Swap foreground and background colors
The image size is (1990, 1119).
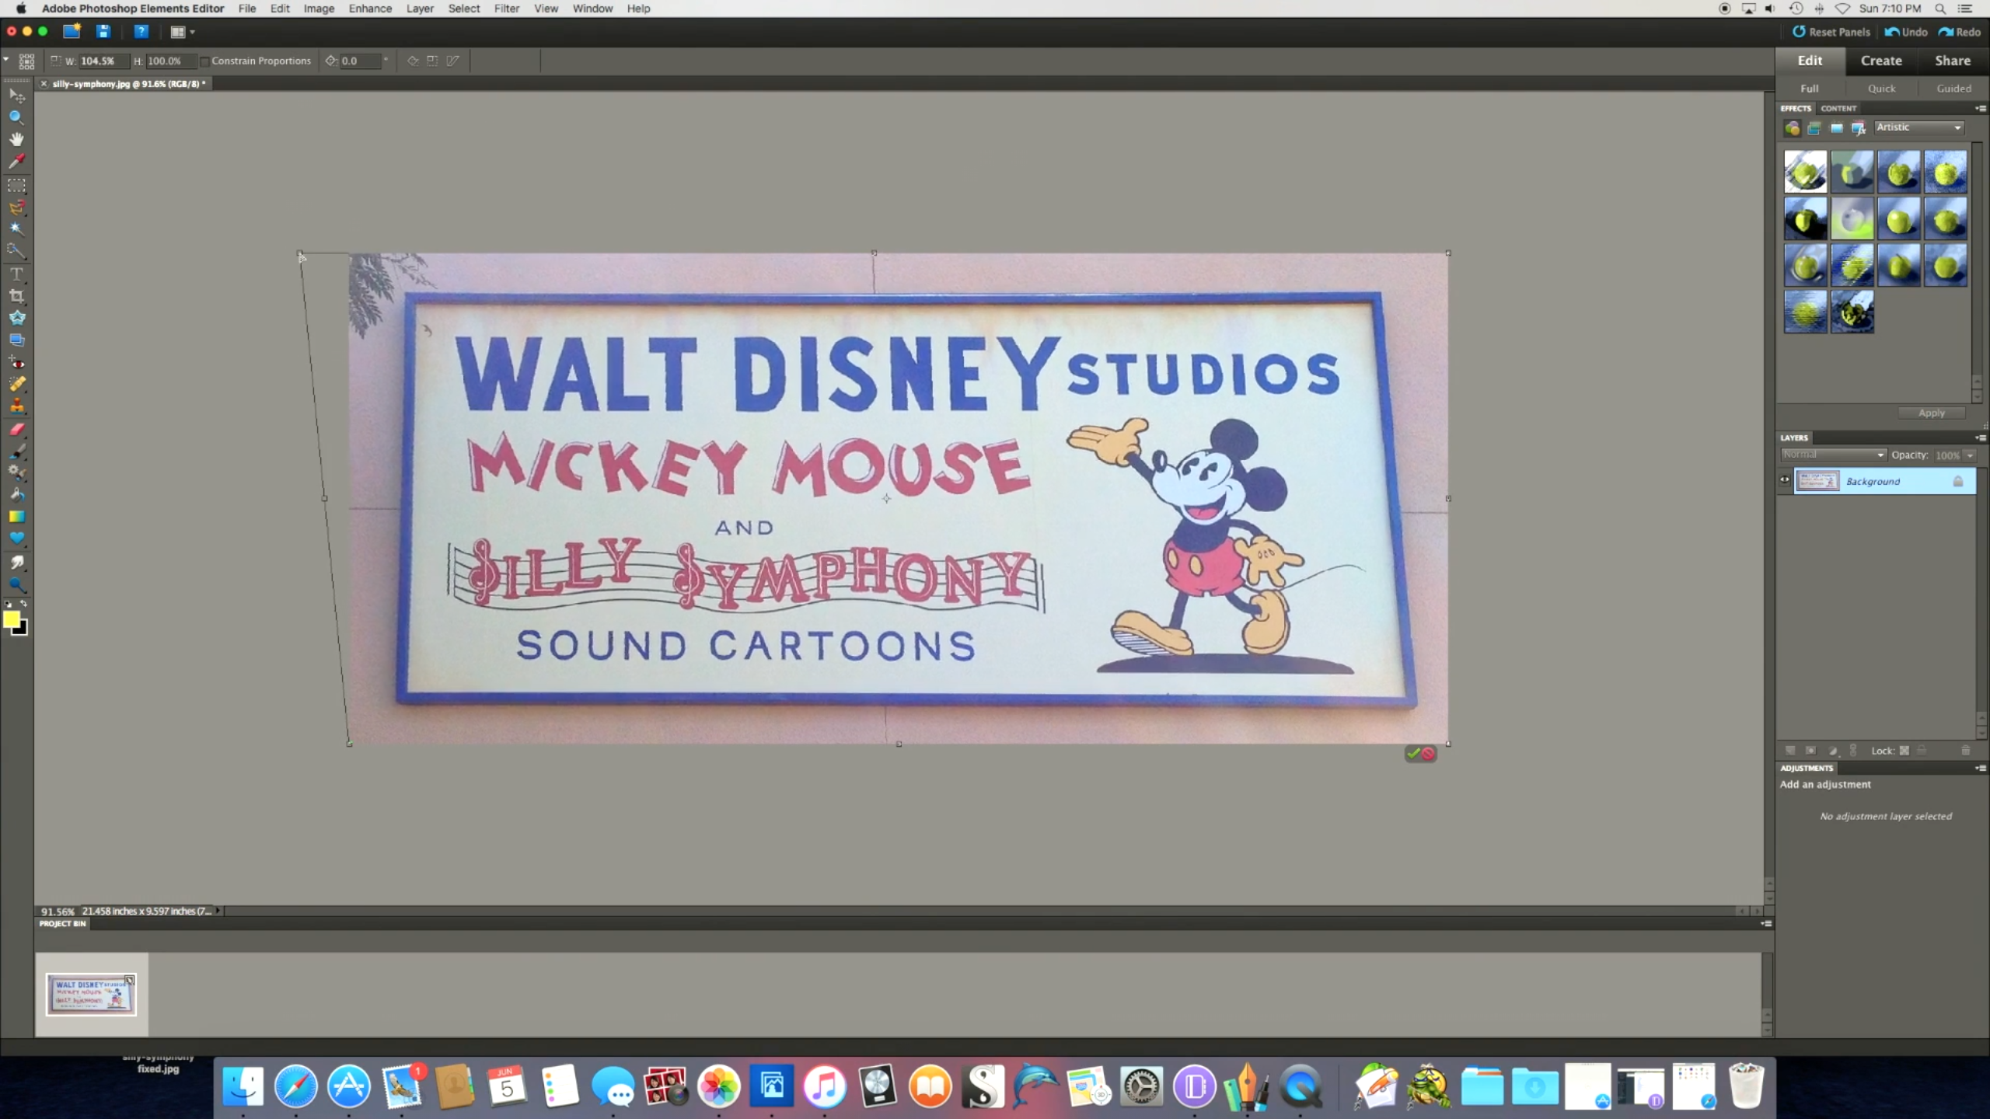(x=24, y=603)
